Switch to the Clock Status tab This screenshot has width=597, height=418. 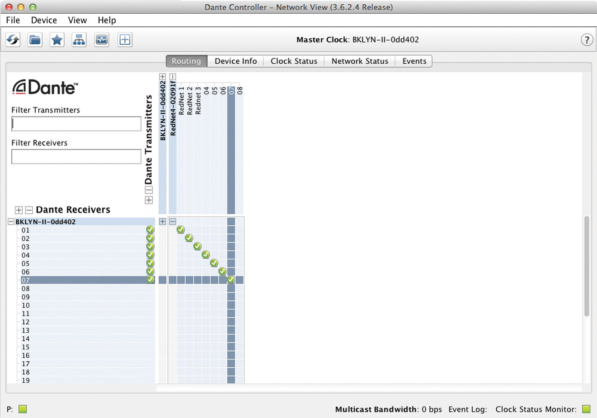tap(294, 61)
